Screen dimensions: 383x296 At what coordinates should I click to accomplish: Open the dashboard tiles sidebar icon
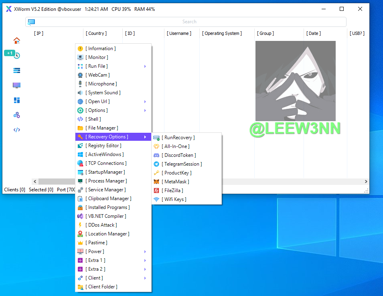(16, 100)
